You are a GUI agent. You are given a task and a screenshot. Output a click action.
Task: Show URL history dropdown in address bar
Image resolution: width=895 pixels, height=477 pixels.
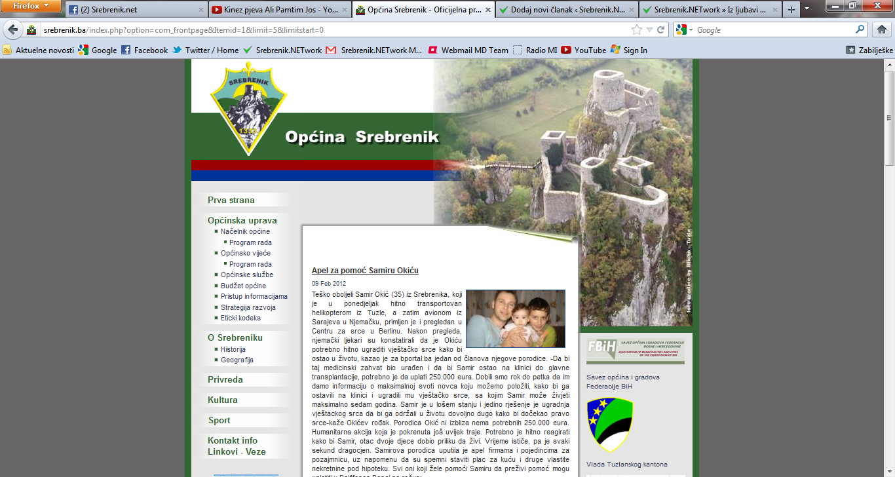(649, 29)
